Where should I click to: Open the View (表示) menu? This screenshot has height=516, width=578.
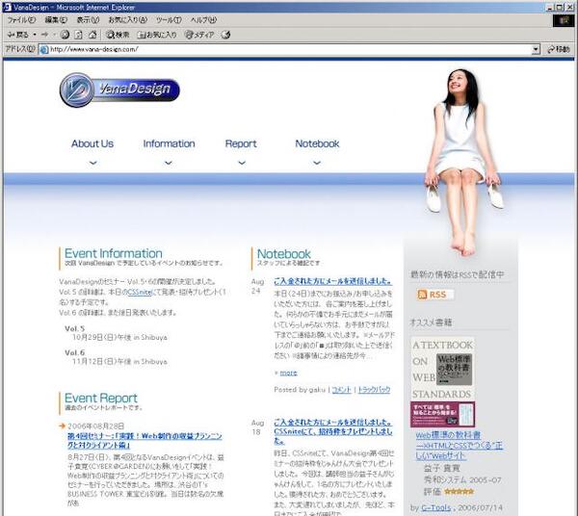(88, 20)
